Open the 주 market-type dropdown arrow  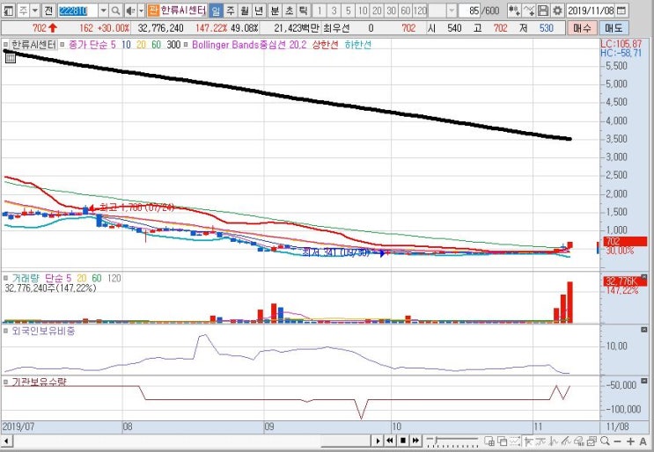(x=35, y=11)
